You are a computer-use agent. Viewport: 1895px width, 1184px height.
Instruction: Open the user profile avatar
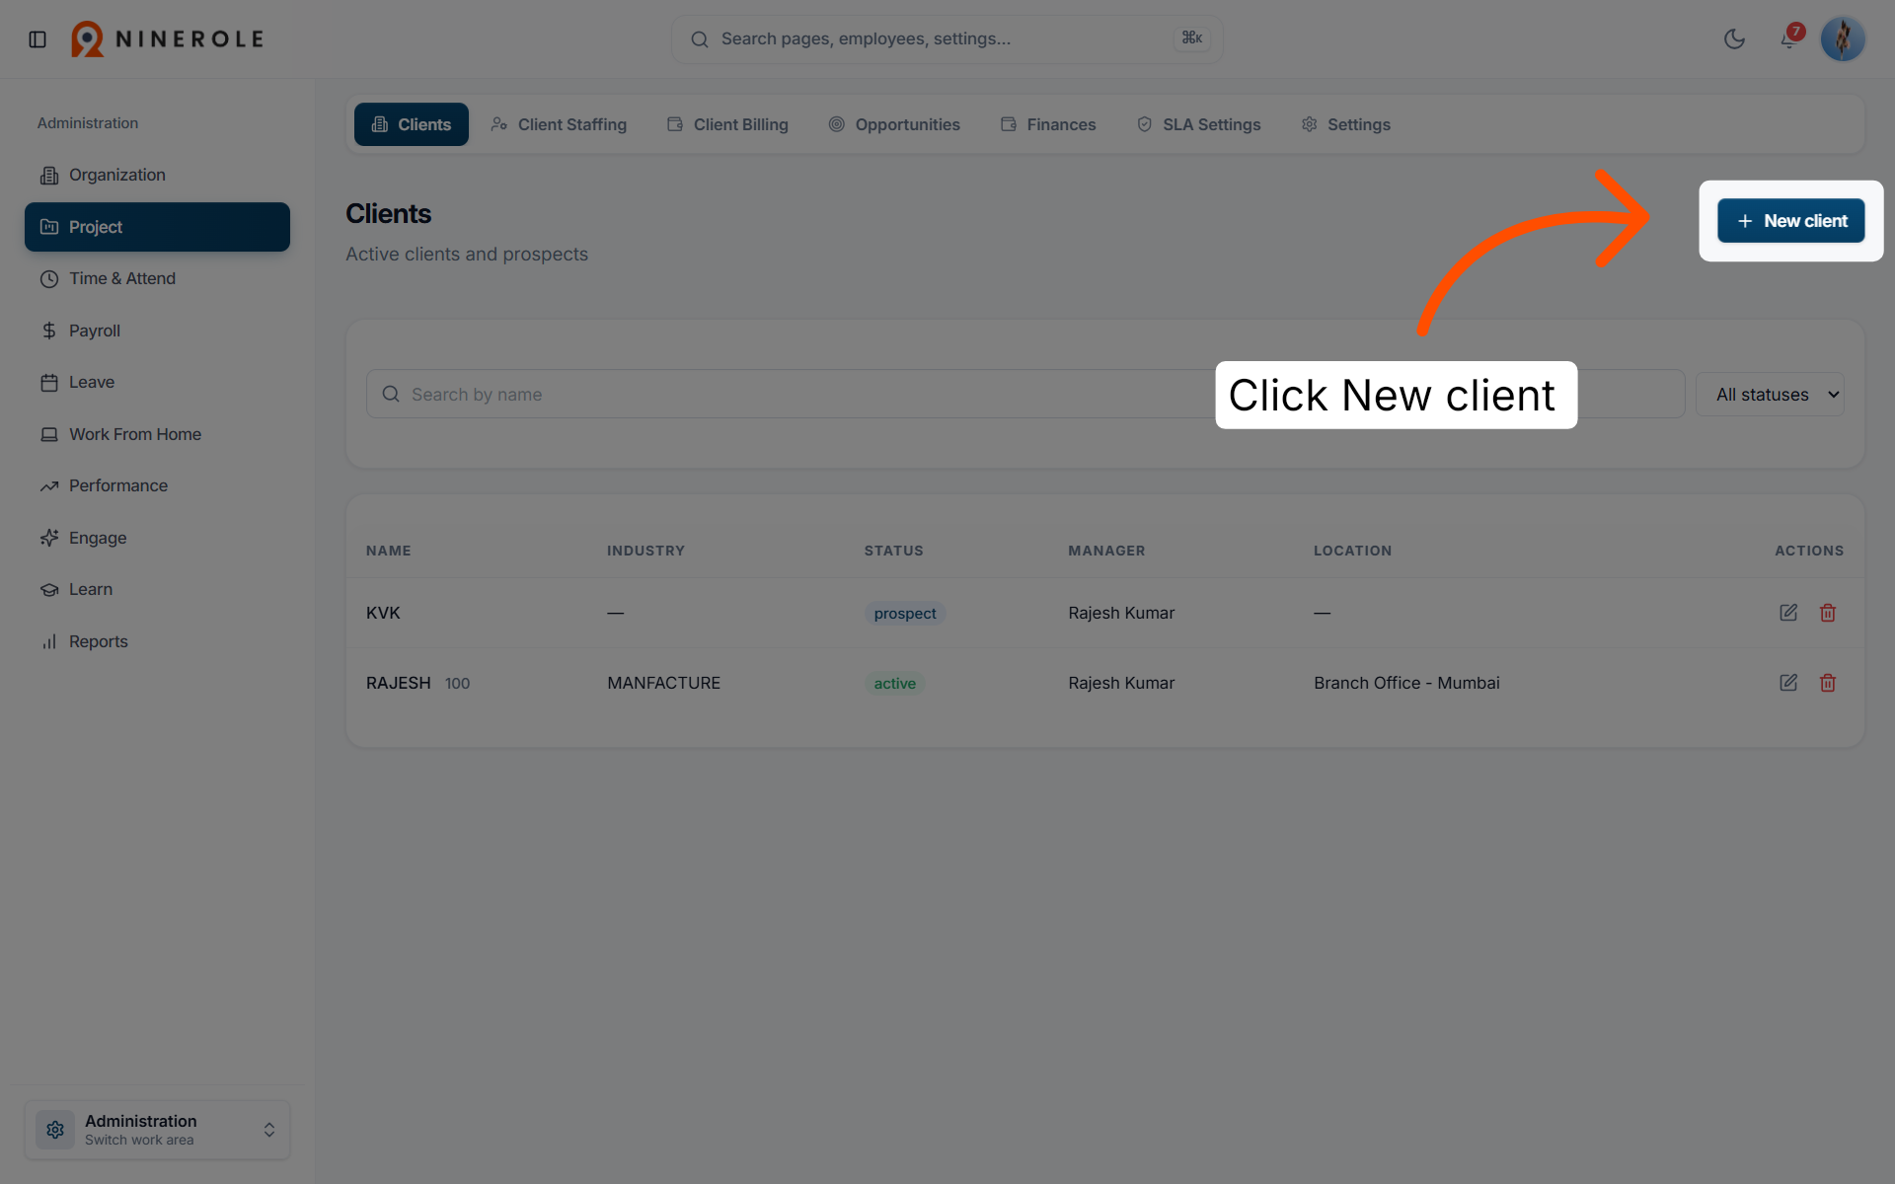coord(1842,39)
